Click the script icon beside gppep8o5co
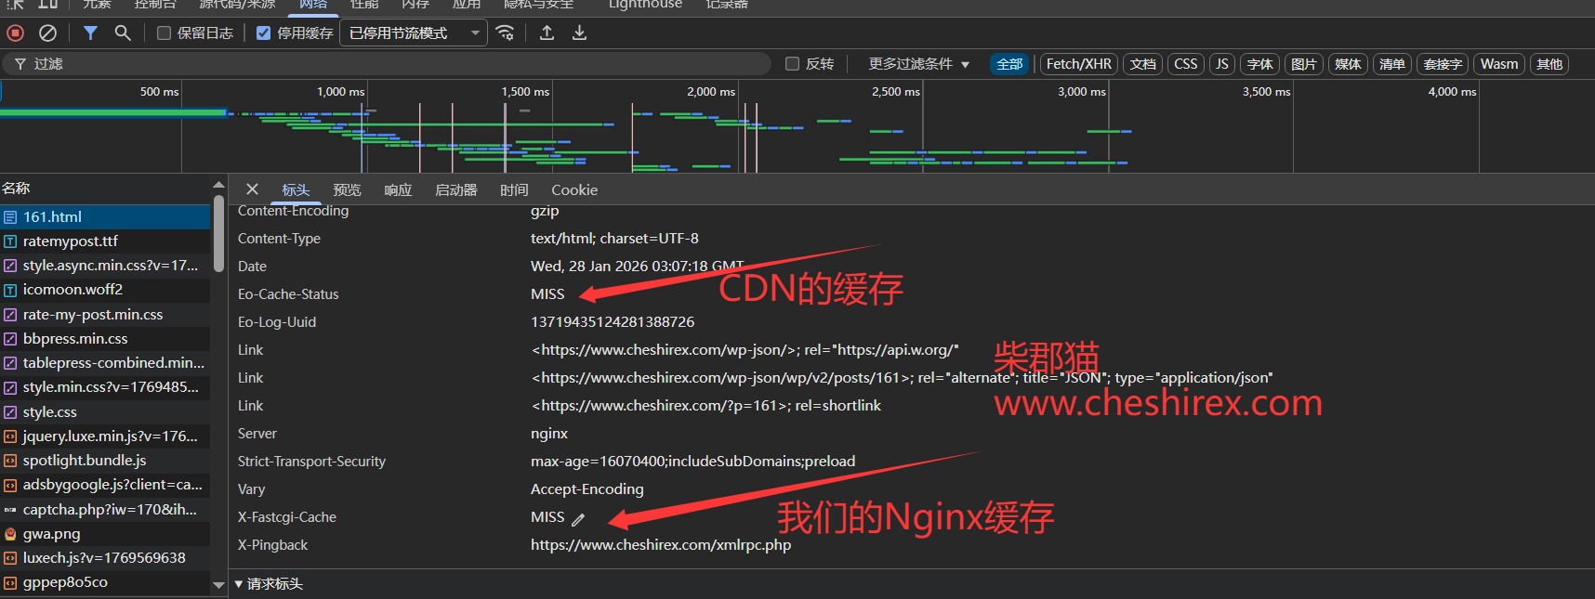Screen dimensions: 1595x599 click(10, 582)
